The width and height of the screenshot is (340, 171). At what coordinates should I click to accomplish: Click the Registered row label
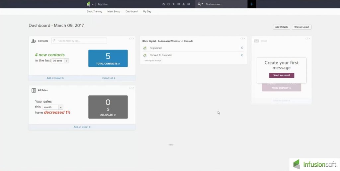(156, 48)
